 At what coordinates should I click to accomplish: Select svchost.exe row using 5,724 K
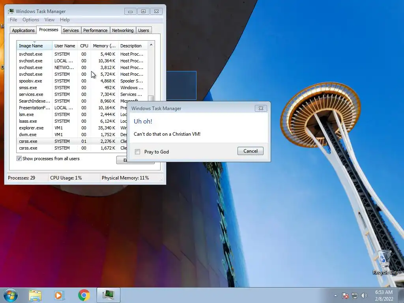82,74
